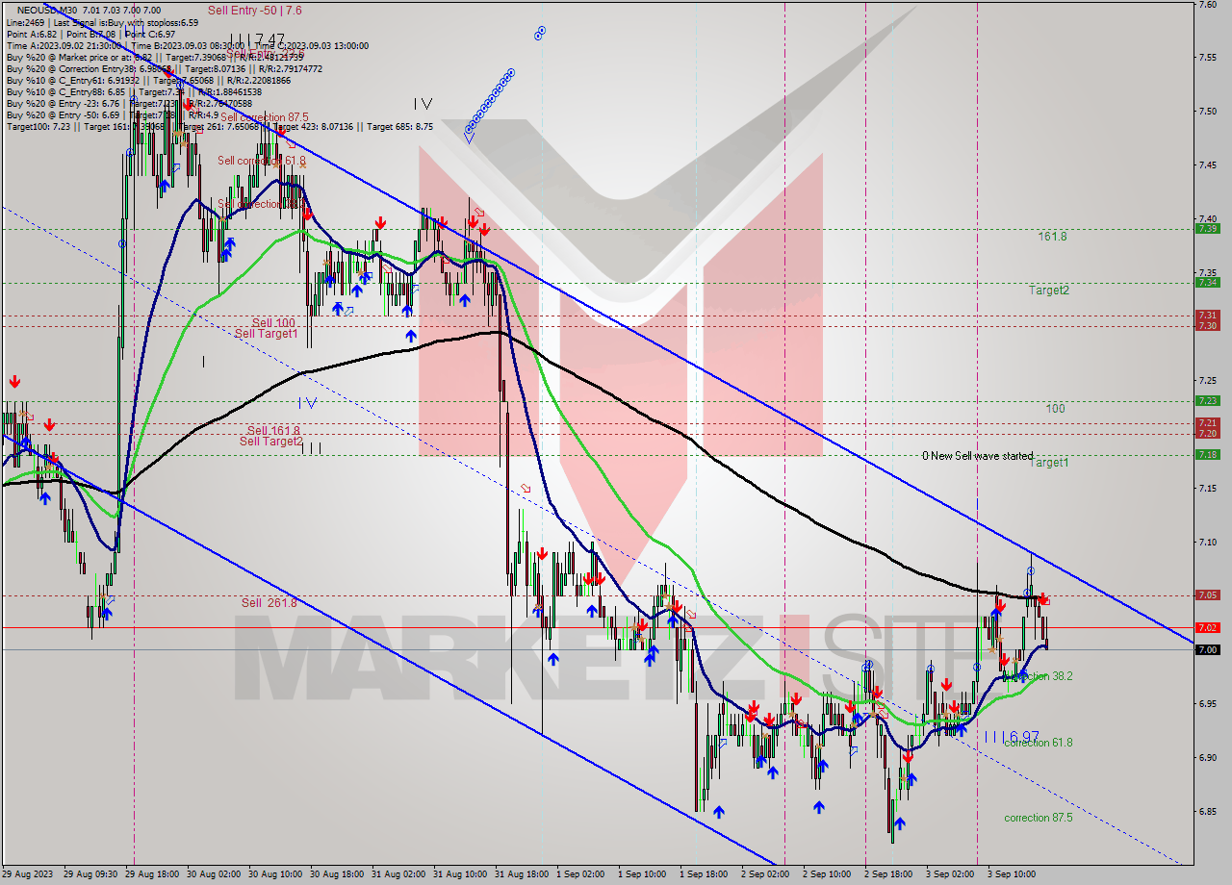
Task: Click the black 7.00 current price tag
Action: point(1207,649)
